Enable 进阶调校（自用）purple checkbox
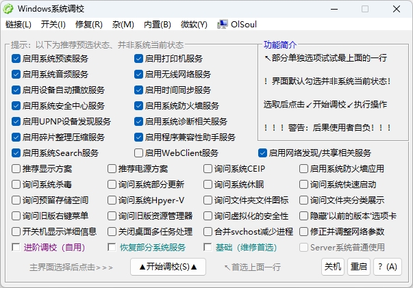Viewport: 413px width, 288px height. (16, 247)
